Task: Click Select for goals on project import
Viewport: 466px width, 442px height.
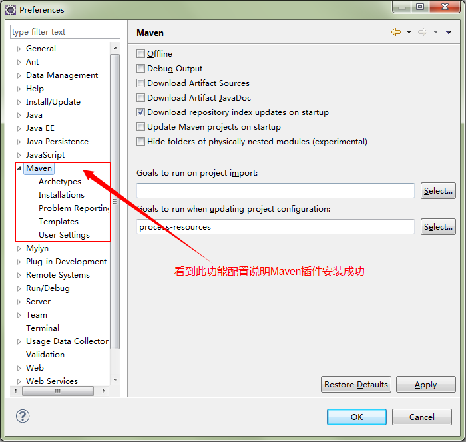Action: (x=438, y=191)
